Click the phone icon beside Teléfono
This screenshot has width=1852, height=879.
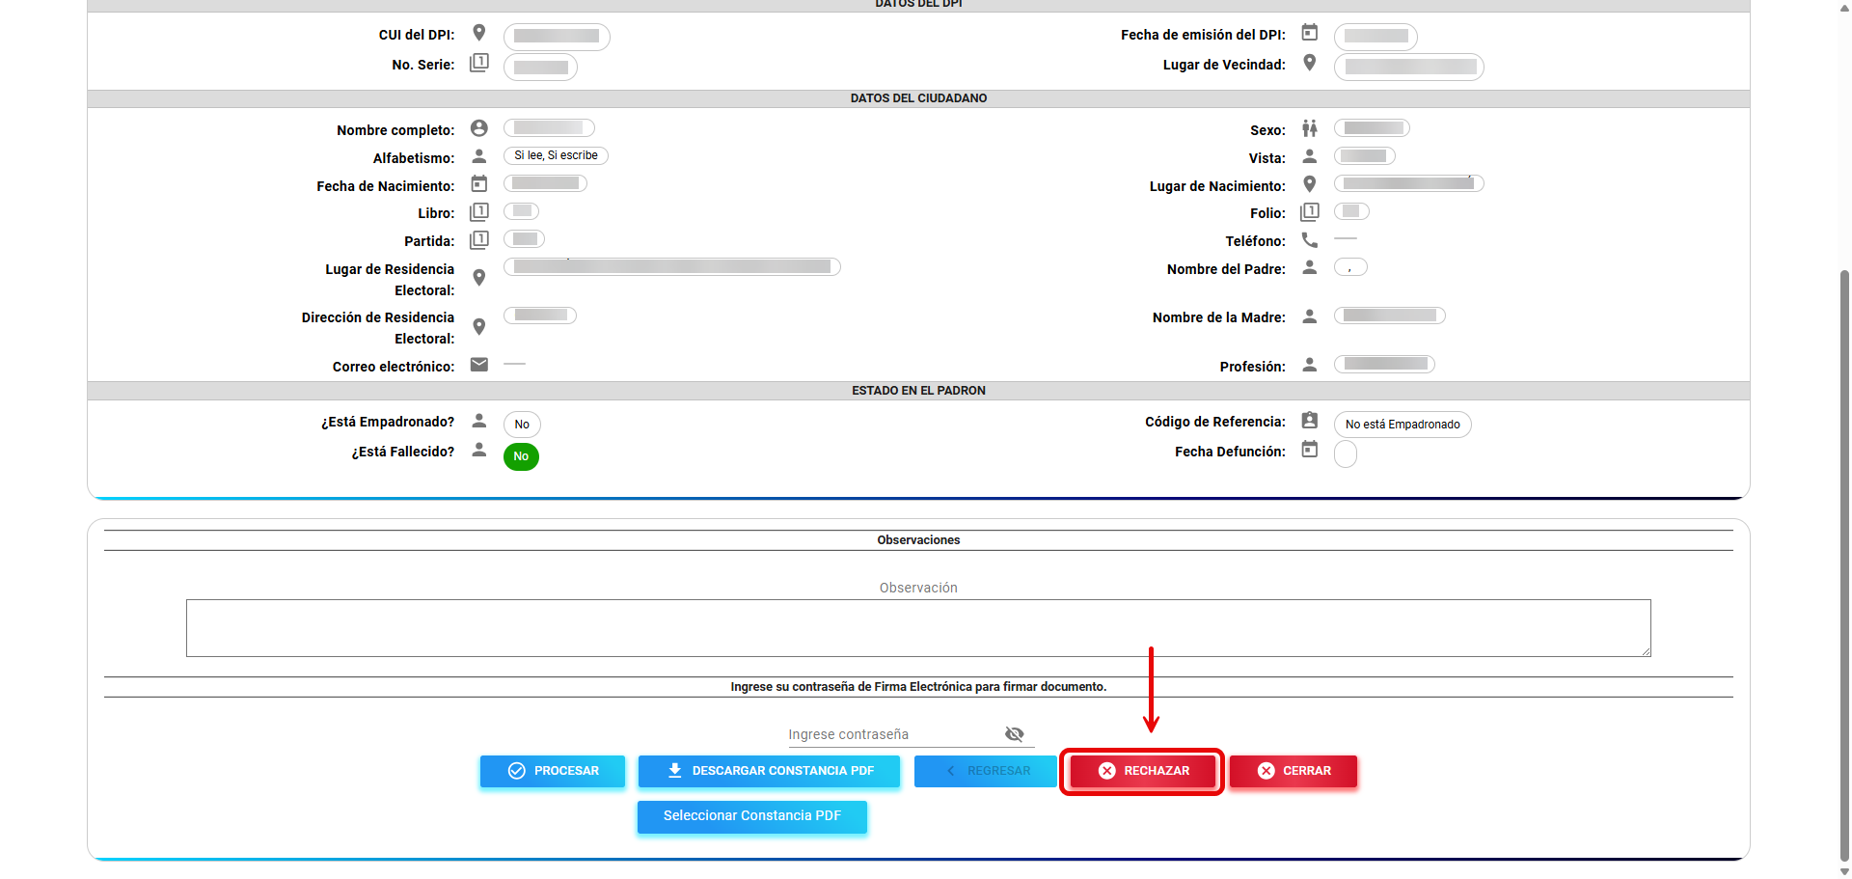(x=1309, y=240)
